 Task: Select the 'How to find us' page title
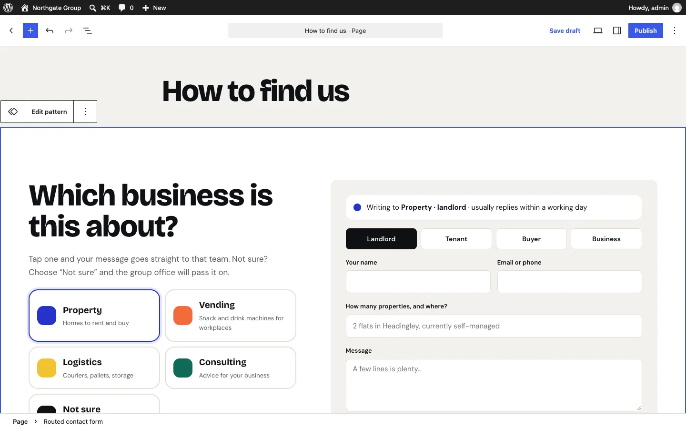tap(256, 91)
